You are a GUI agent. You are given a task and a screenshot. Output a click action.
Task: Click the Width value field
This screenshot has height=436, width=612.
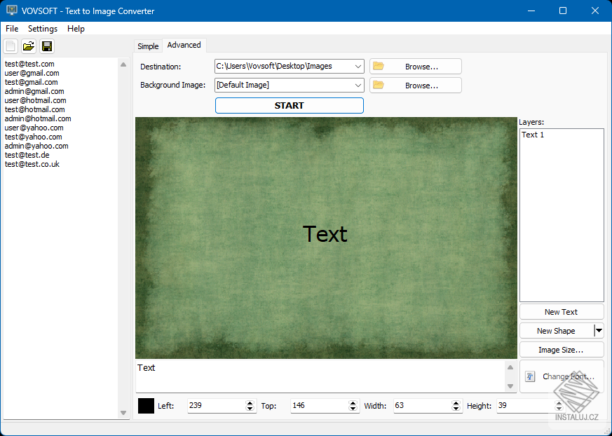tap(422, 406)
